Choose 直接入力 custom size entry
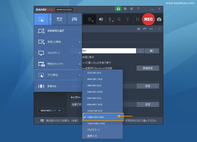The height and width of the screenshot is (142, 197). click(102, 136)
